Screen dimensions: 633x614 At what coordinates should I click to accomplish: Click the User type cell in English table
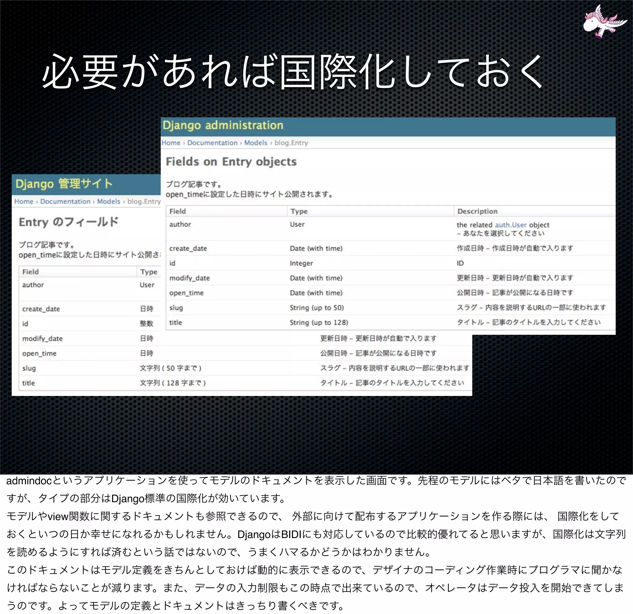(x=297, y=224)
